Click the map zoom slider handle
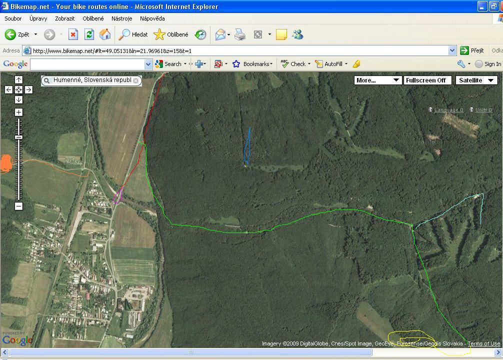The image size is (503, 360). point(18,137)
